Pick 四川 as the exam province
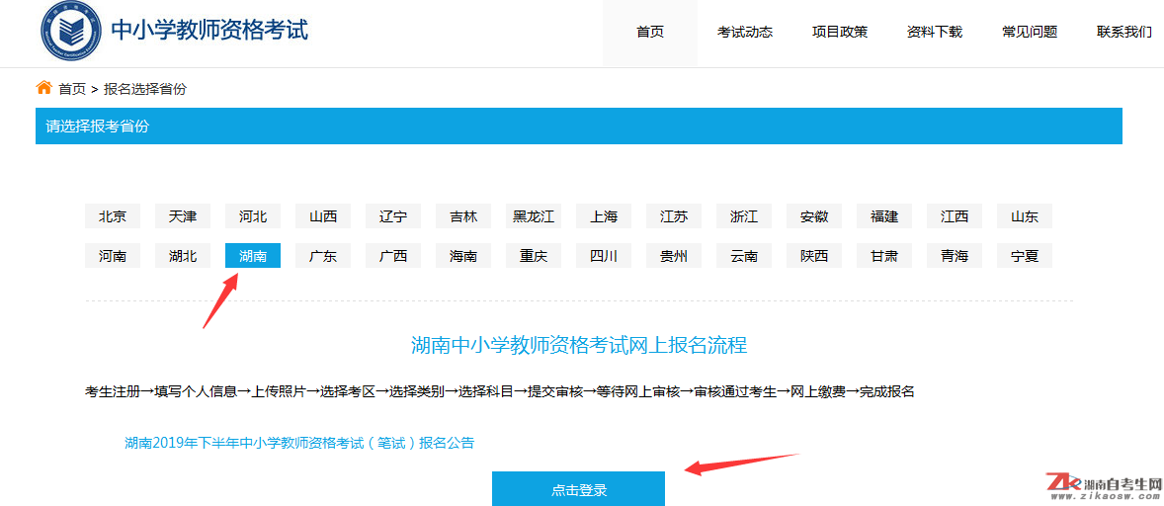1164x506 pixels. tap(604, 256)
